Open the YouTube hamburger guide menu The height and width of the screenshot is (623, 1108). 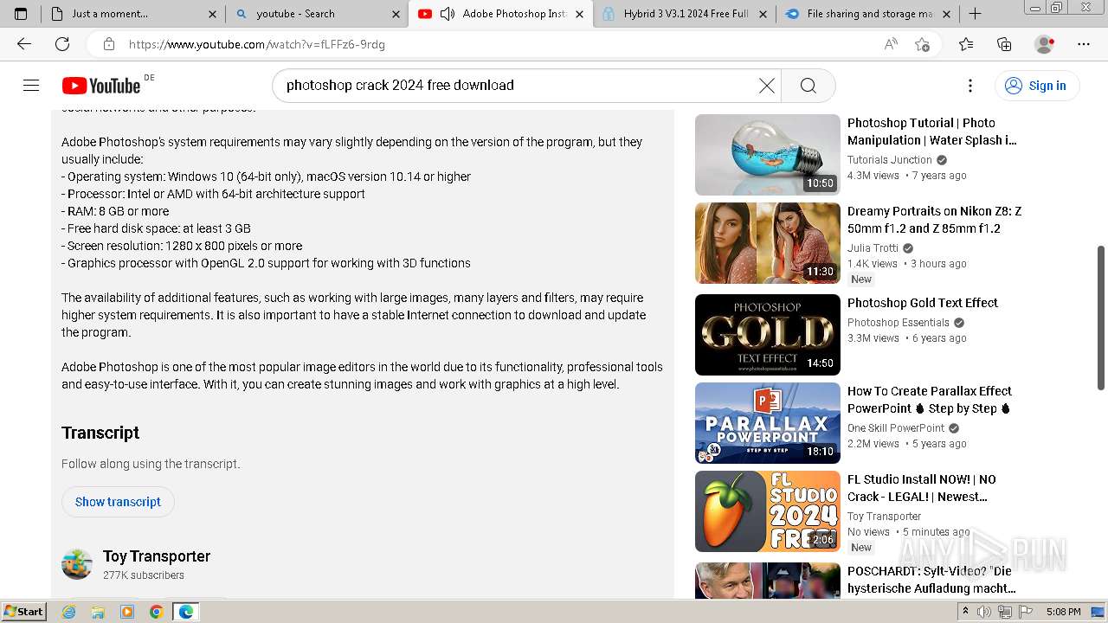(31, 85)
